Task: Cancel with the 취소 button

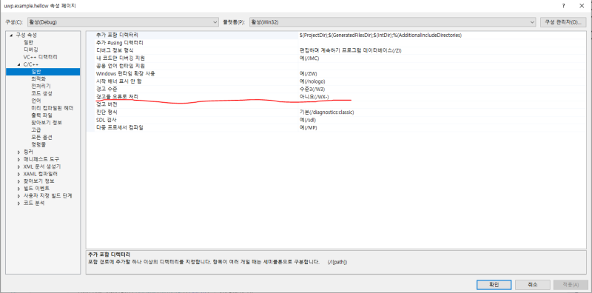Action: 532,284
